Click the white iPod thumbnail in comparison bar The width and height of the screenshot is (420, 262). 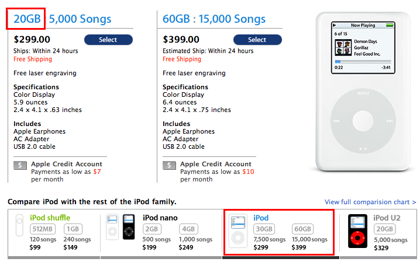(x=238, y=232)
